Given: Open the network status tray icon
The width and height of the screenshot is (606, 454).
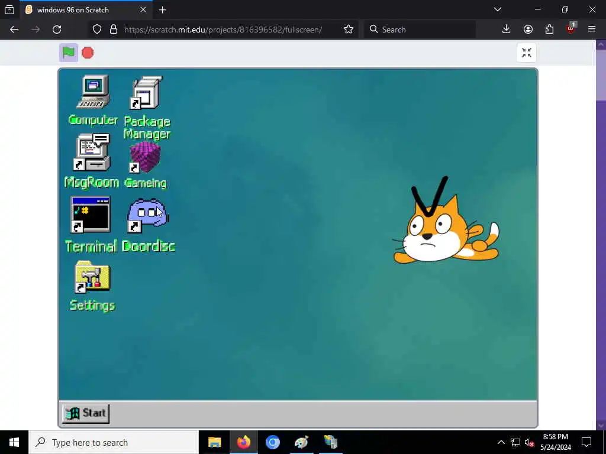Looking at the screenshot, I should tap(515, 442).
